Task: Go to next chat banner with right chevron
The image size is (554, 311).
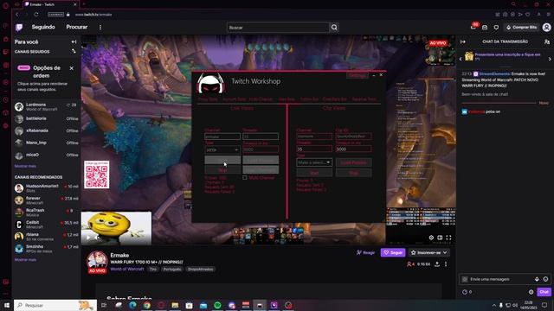Action: [x=550, y=59]
